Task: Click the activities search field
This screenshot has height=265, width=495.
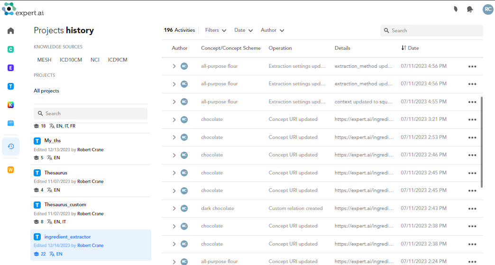Action: [x=434, y=30]
